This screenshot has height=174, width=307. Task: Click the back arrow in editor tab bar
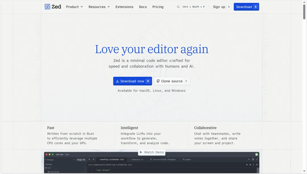[89, 159]
